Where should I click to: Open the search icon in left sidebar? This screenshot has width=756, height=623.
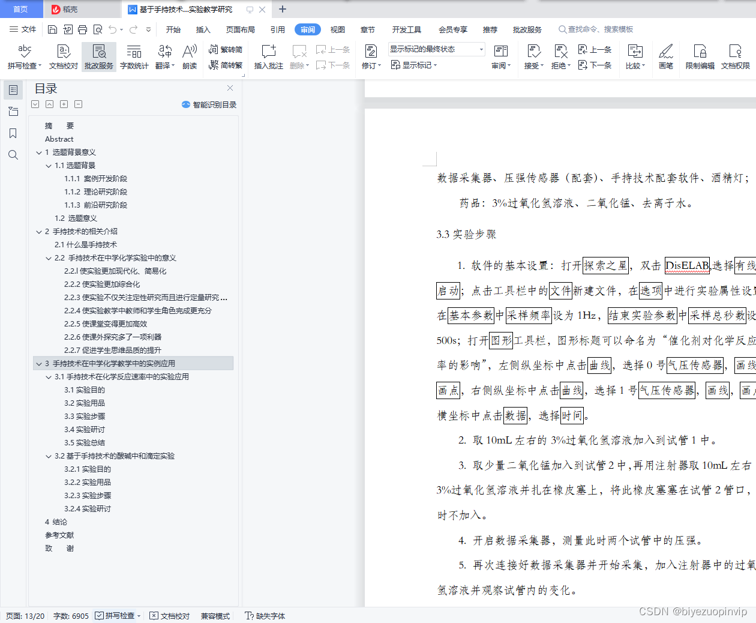click(x=13, y=155)
